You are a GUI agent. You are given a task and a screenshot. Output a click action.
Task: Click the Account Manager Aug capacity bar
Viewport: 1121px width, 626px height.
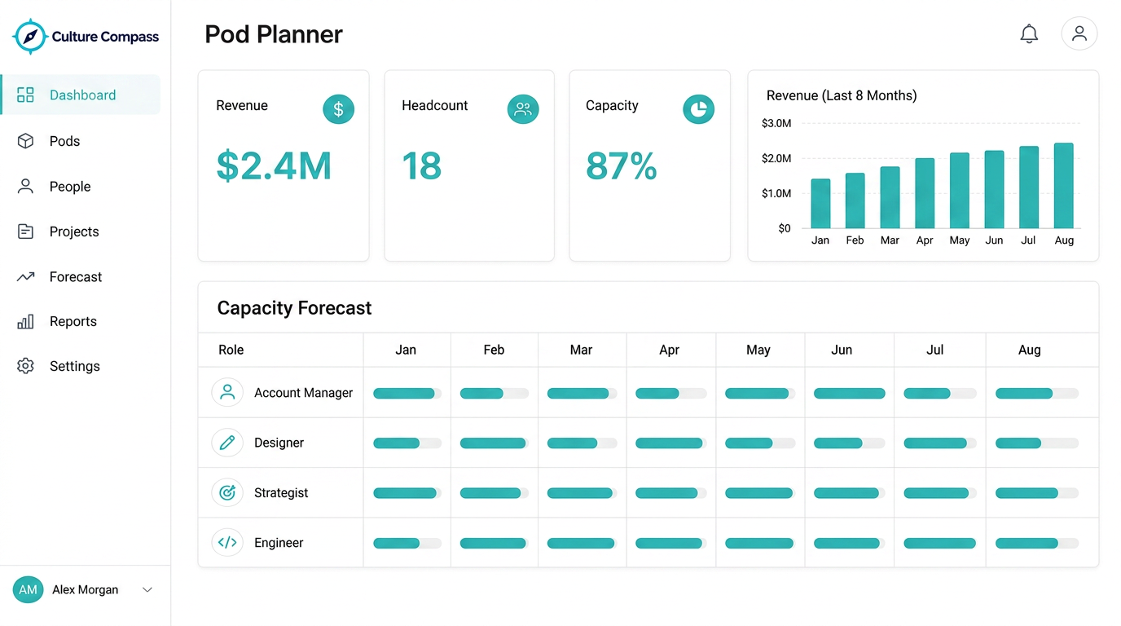point(1037,393)
